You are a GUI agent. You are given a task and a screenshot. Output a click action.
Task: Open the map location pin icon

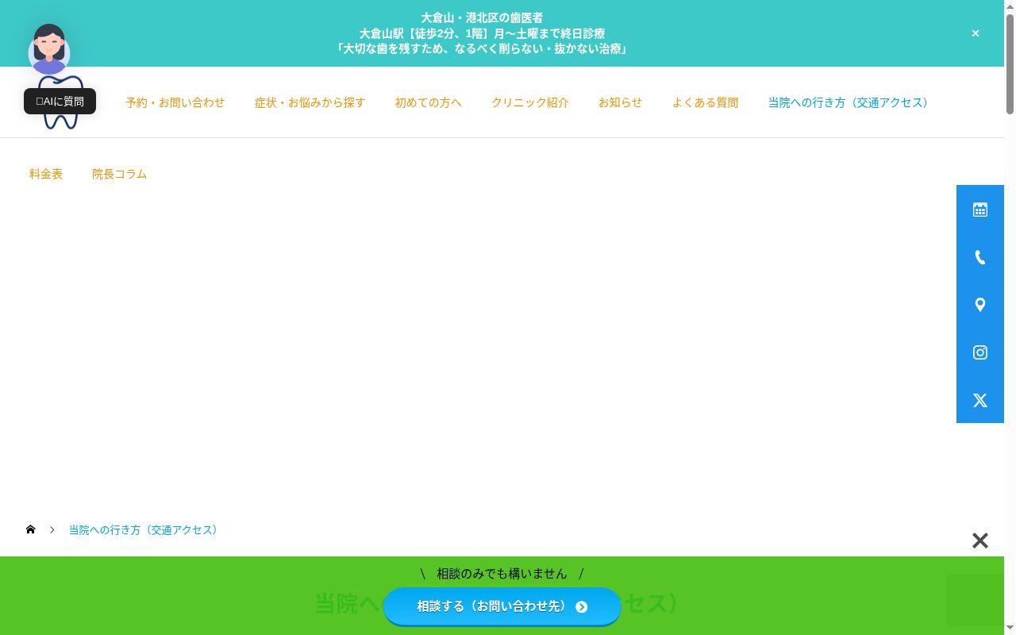(x=980, y=305)
